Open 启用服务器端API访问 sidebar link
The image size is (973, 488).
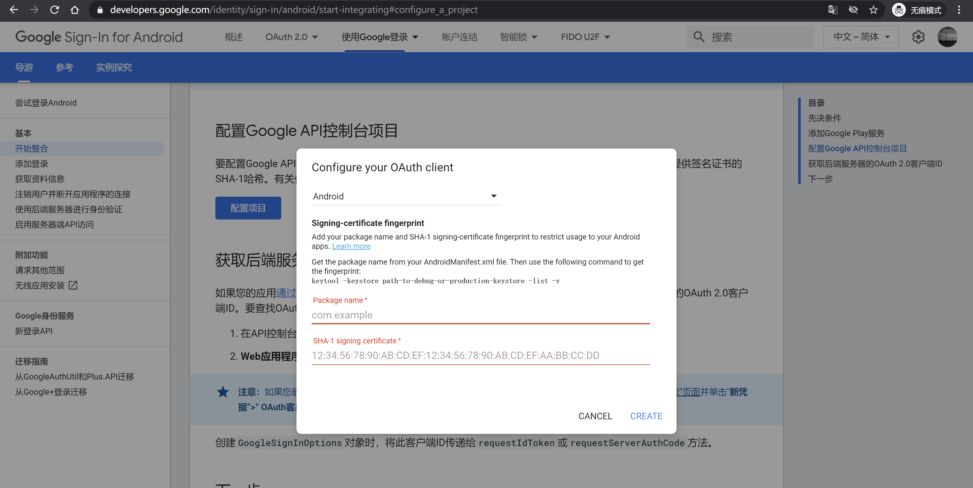pyautogui.click(x=54, y=225)
